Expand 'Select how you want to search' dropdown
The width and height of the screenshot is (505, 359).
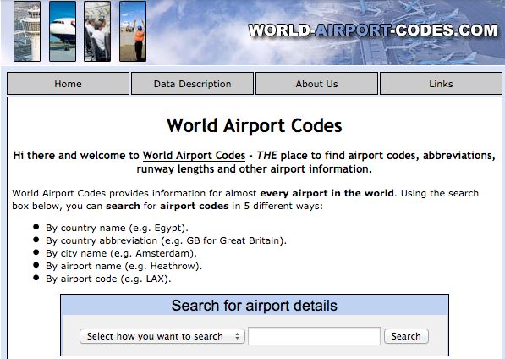pyautogui.click(x=162, y=336)
